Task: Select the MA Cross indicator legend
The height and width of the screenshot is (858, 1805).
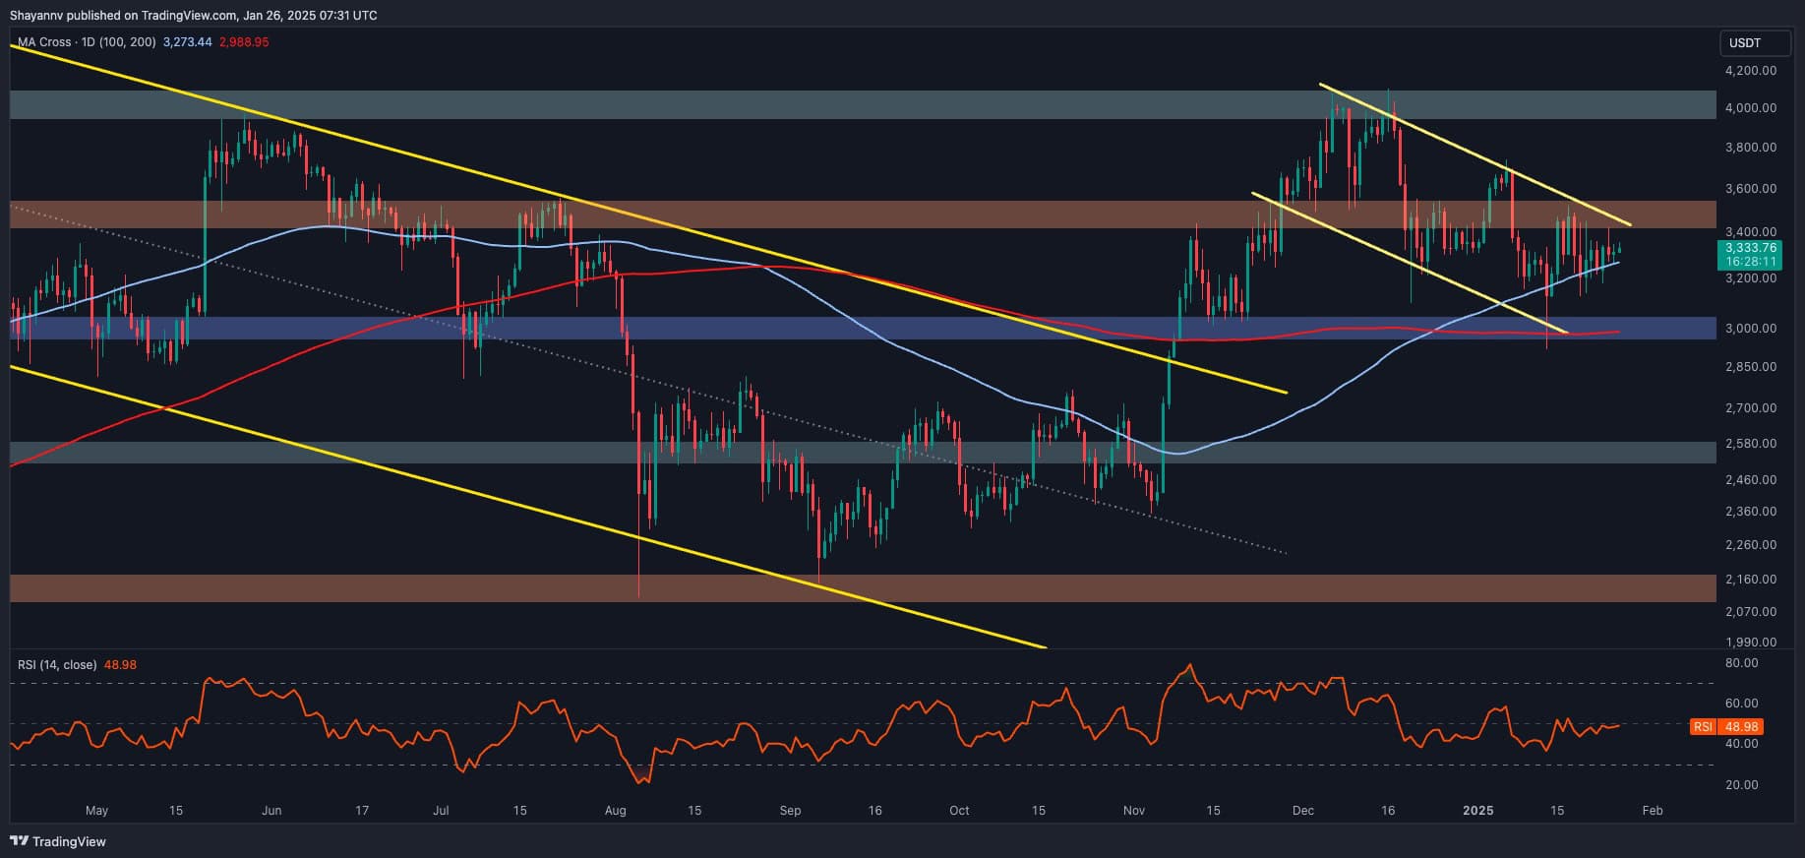Action: point(87,42)
